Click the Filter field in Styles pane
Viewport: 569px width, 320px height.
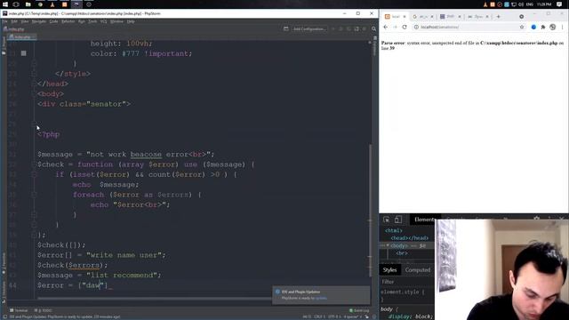(406, 282)
